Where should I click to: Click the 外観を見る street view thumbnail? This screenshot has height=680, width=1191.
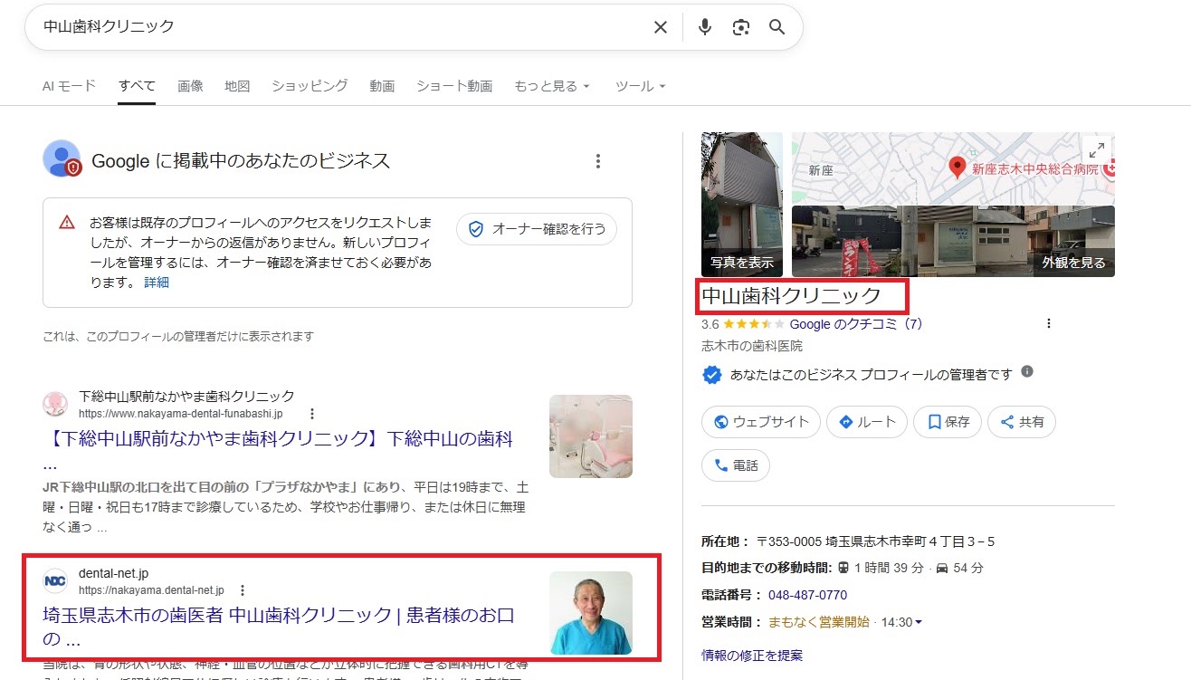[x=953, y=241]
